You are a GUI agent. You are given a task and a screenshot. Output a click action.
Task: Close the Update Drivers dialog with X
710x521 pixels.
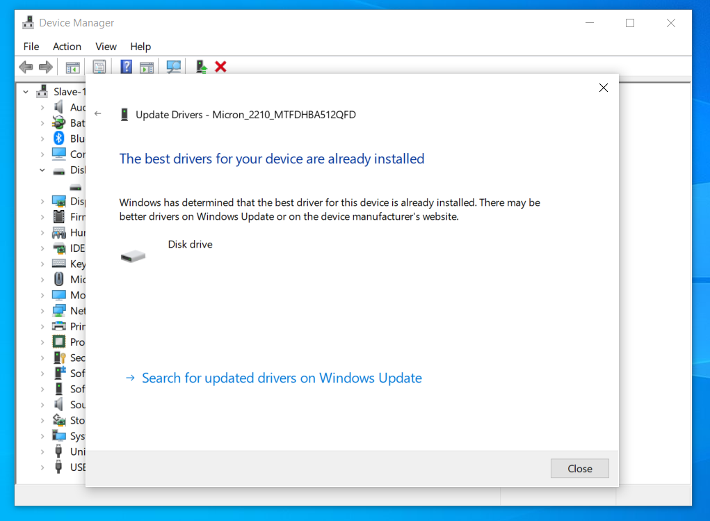(x=604, y=88)
